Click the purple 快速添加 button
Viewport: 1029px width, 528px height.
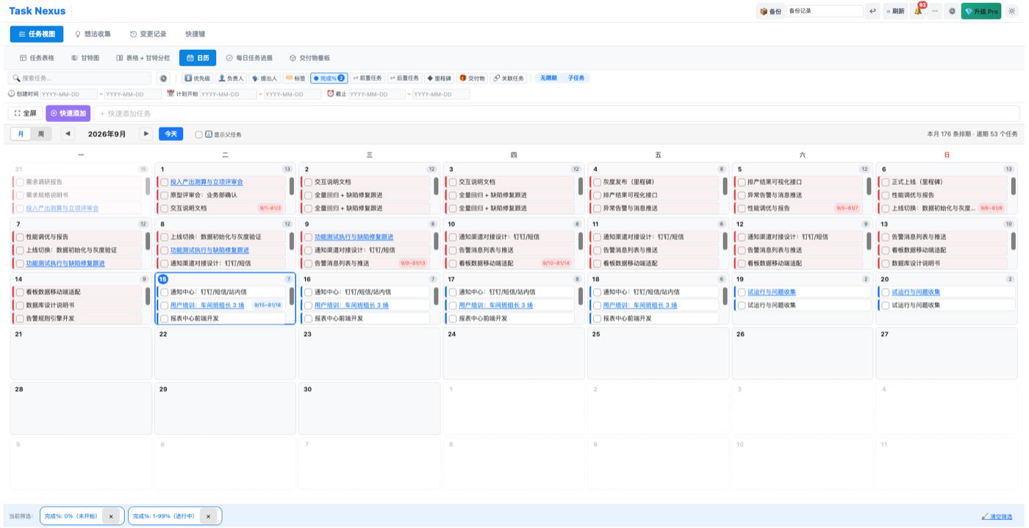[68, 113]
